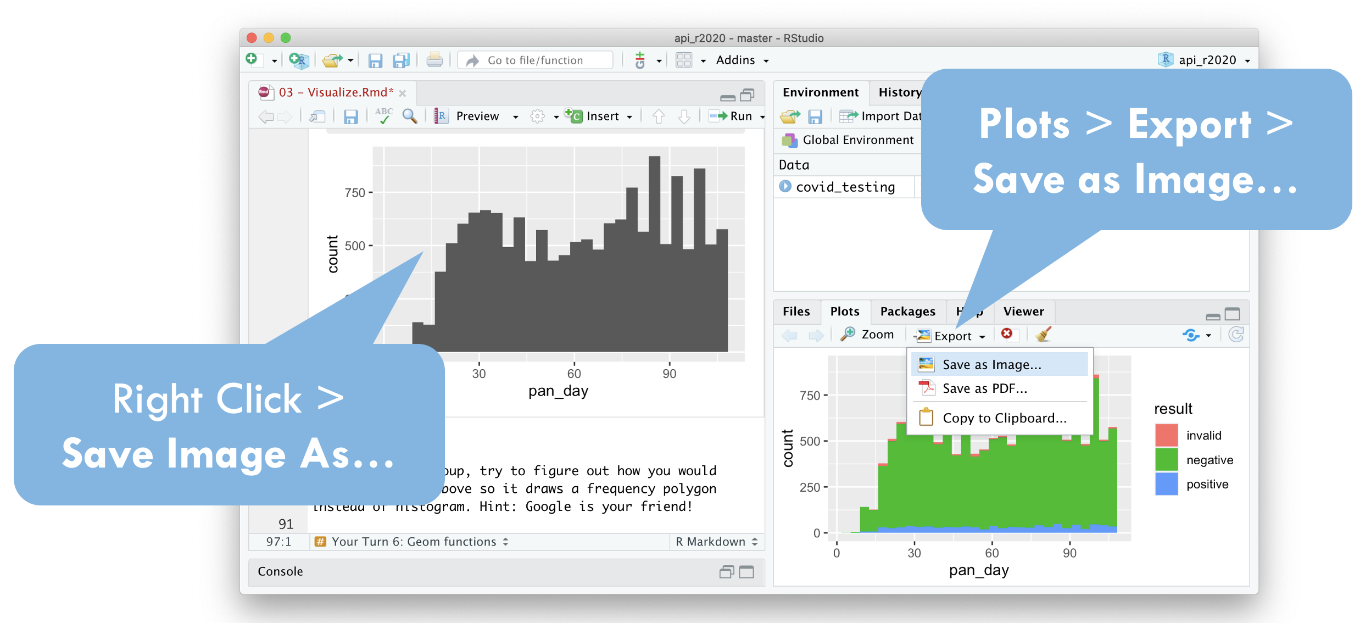Click the Go to file/function field

[x=535, y=60]
